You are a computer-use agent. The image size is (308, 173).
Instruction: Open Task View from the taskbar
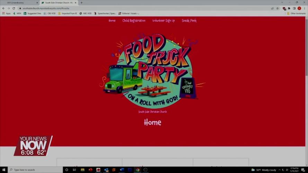pos(74,170)
